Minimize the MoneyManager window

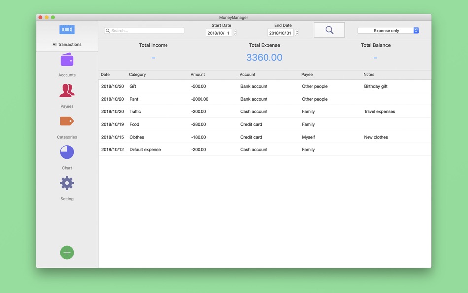pyautogui.click(x=47, y=17)
